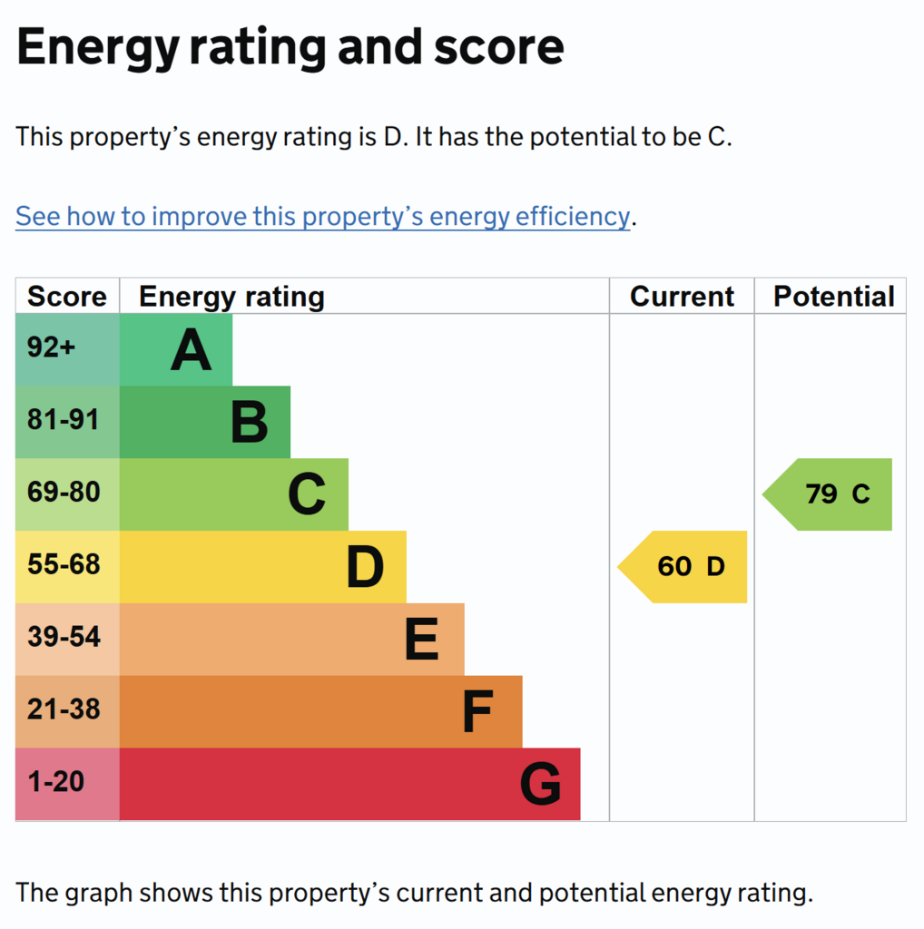This screenshot has width=924, height=929.
Task: Open the improve energy efficiency link
Action: tap(322, 216)
